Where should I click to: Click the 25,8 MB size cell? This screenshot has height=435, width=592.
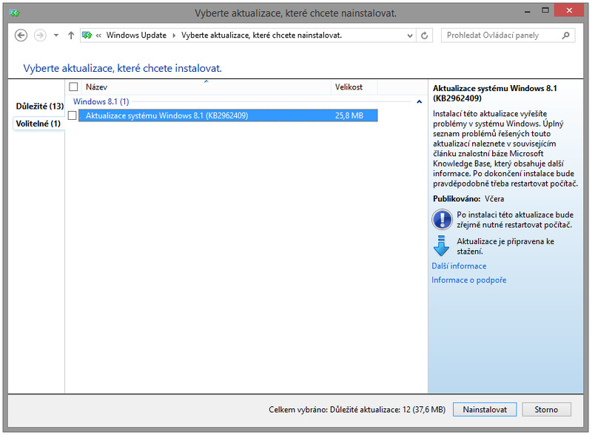click(349, 115)
